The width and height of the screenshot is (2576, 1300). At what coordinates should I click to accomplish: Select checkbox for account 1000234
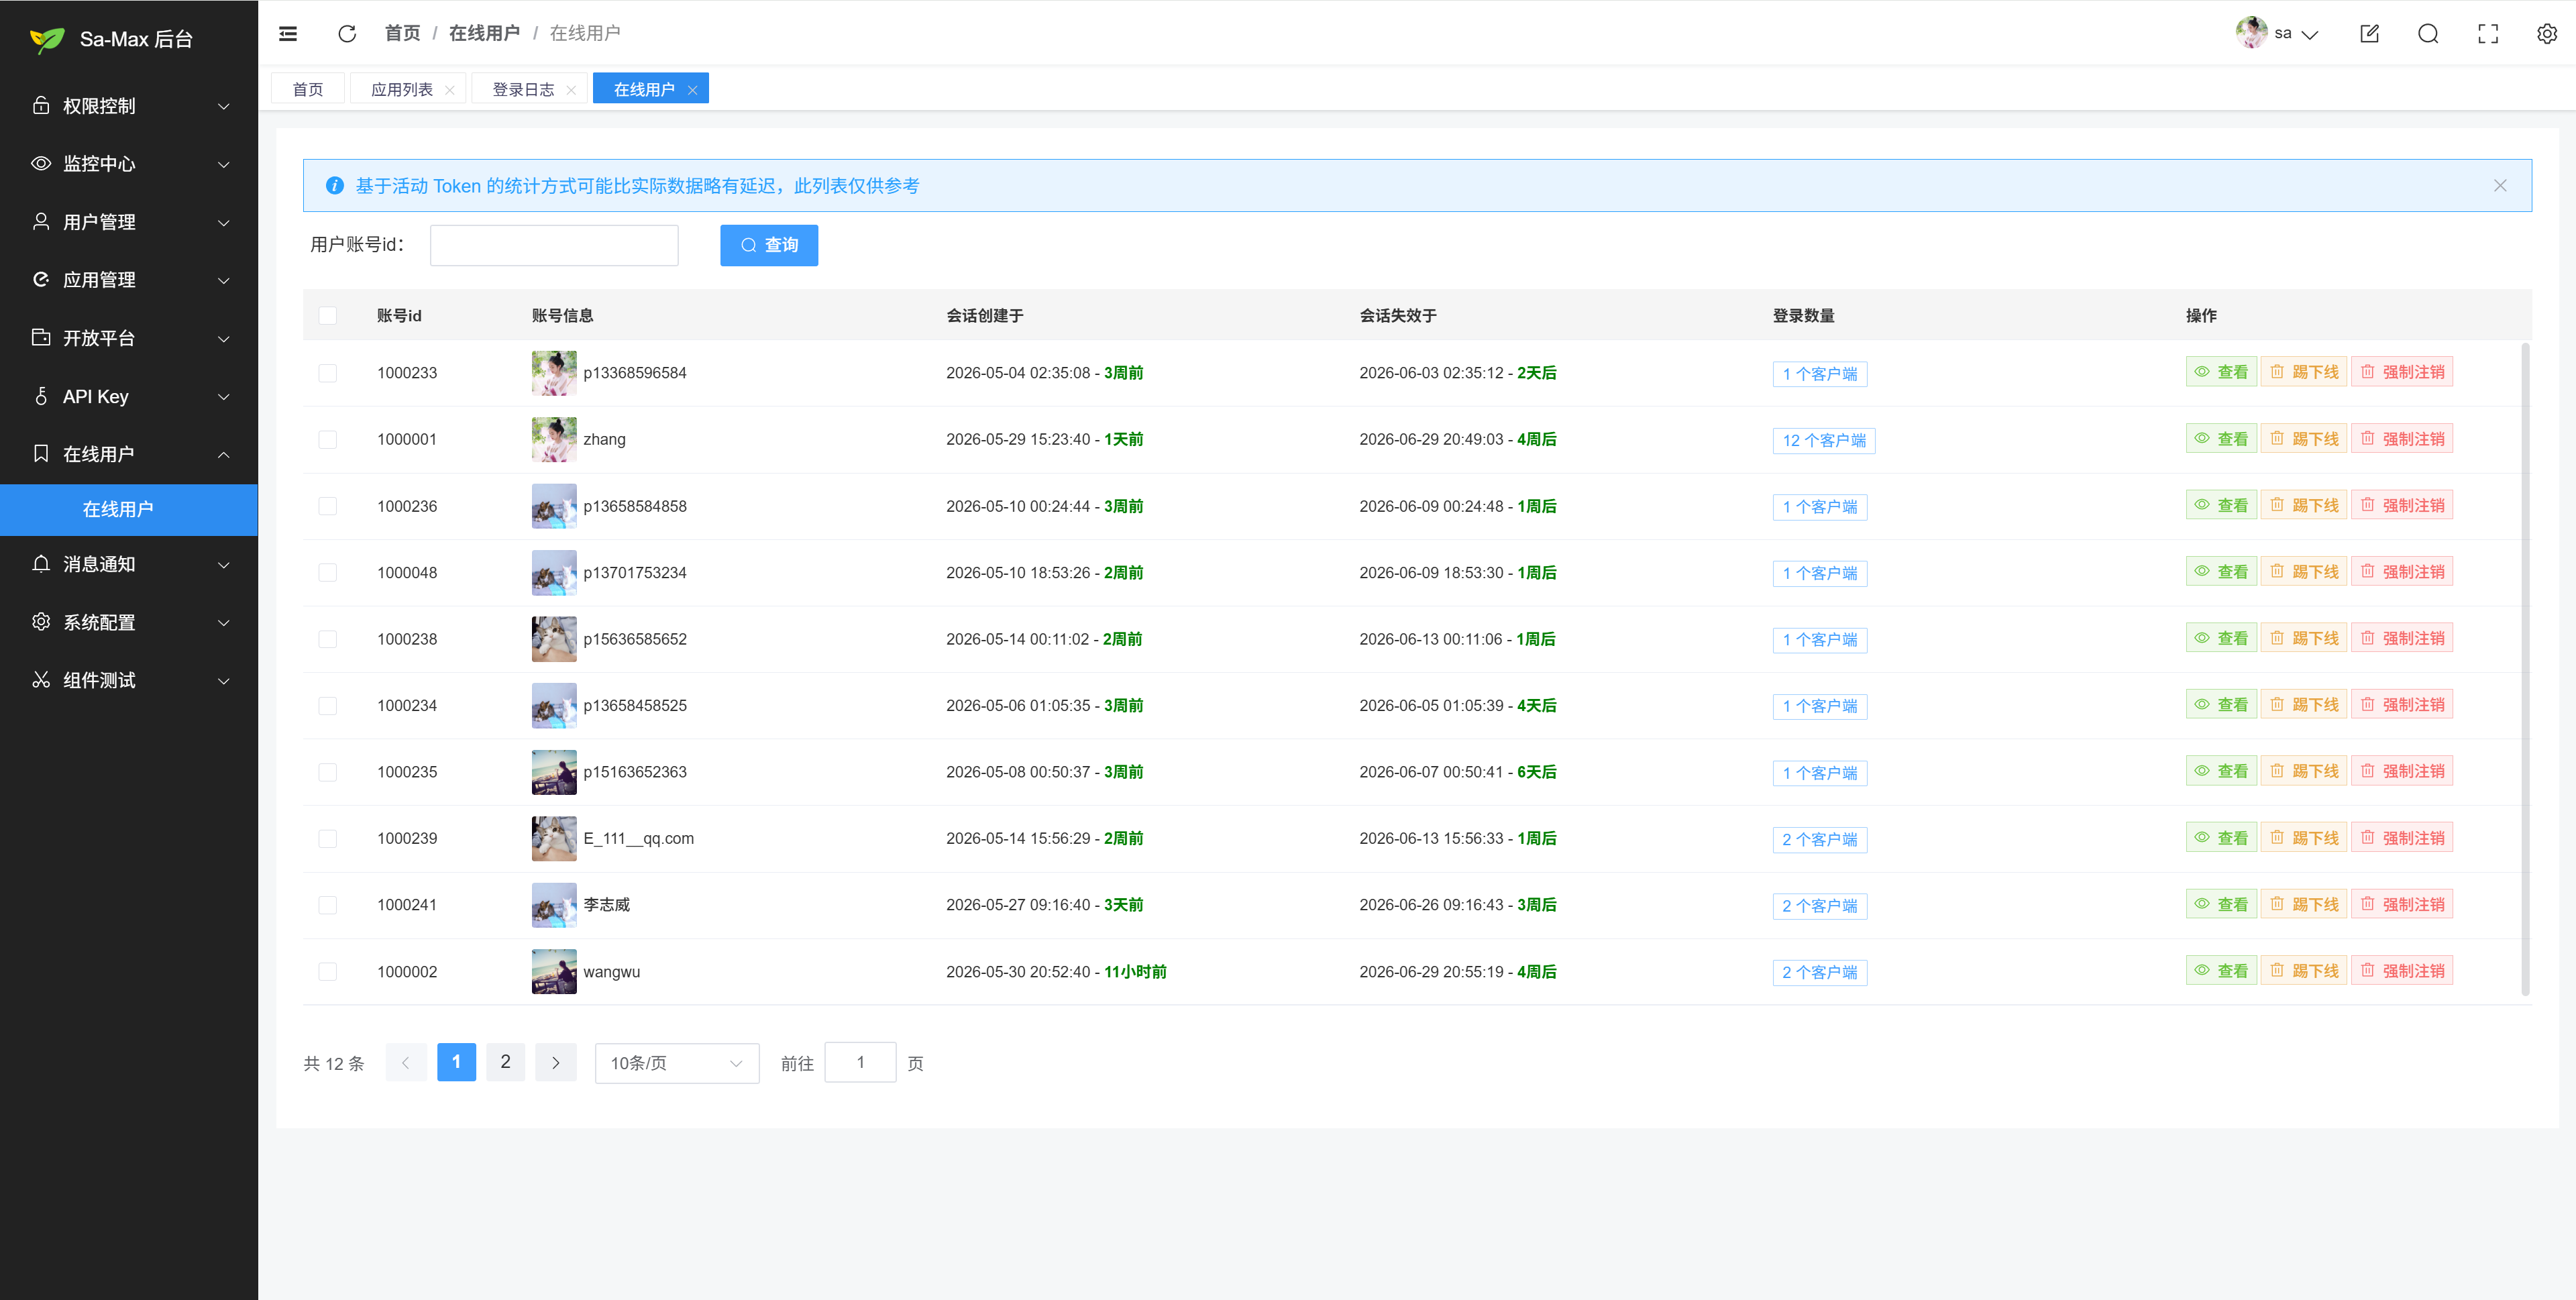pyautogui.click(x=328, y=706)
